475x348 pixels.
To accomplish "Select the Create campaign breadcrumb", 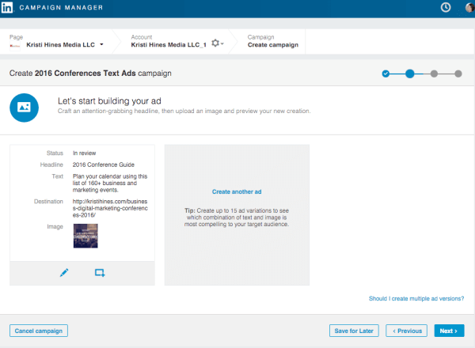I will tap(272, 45).
